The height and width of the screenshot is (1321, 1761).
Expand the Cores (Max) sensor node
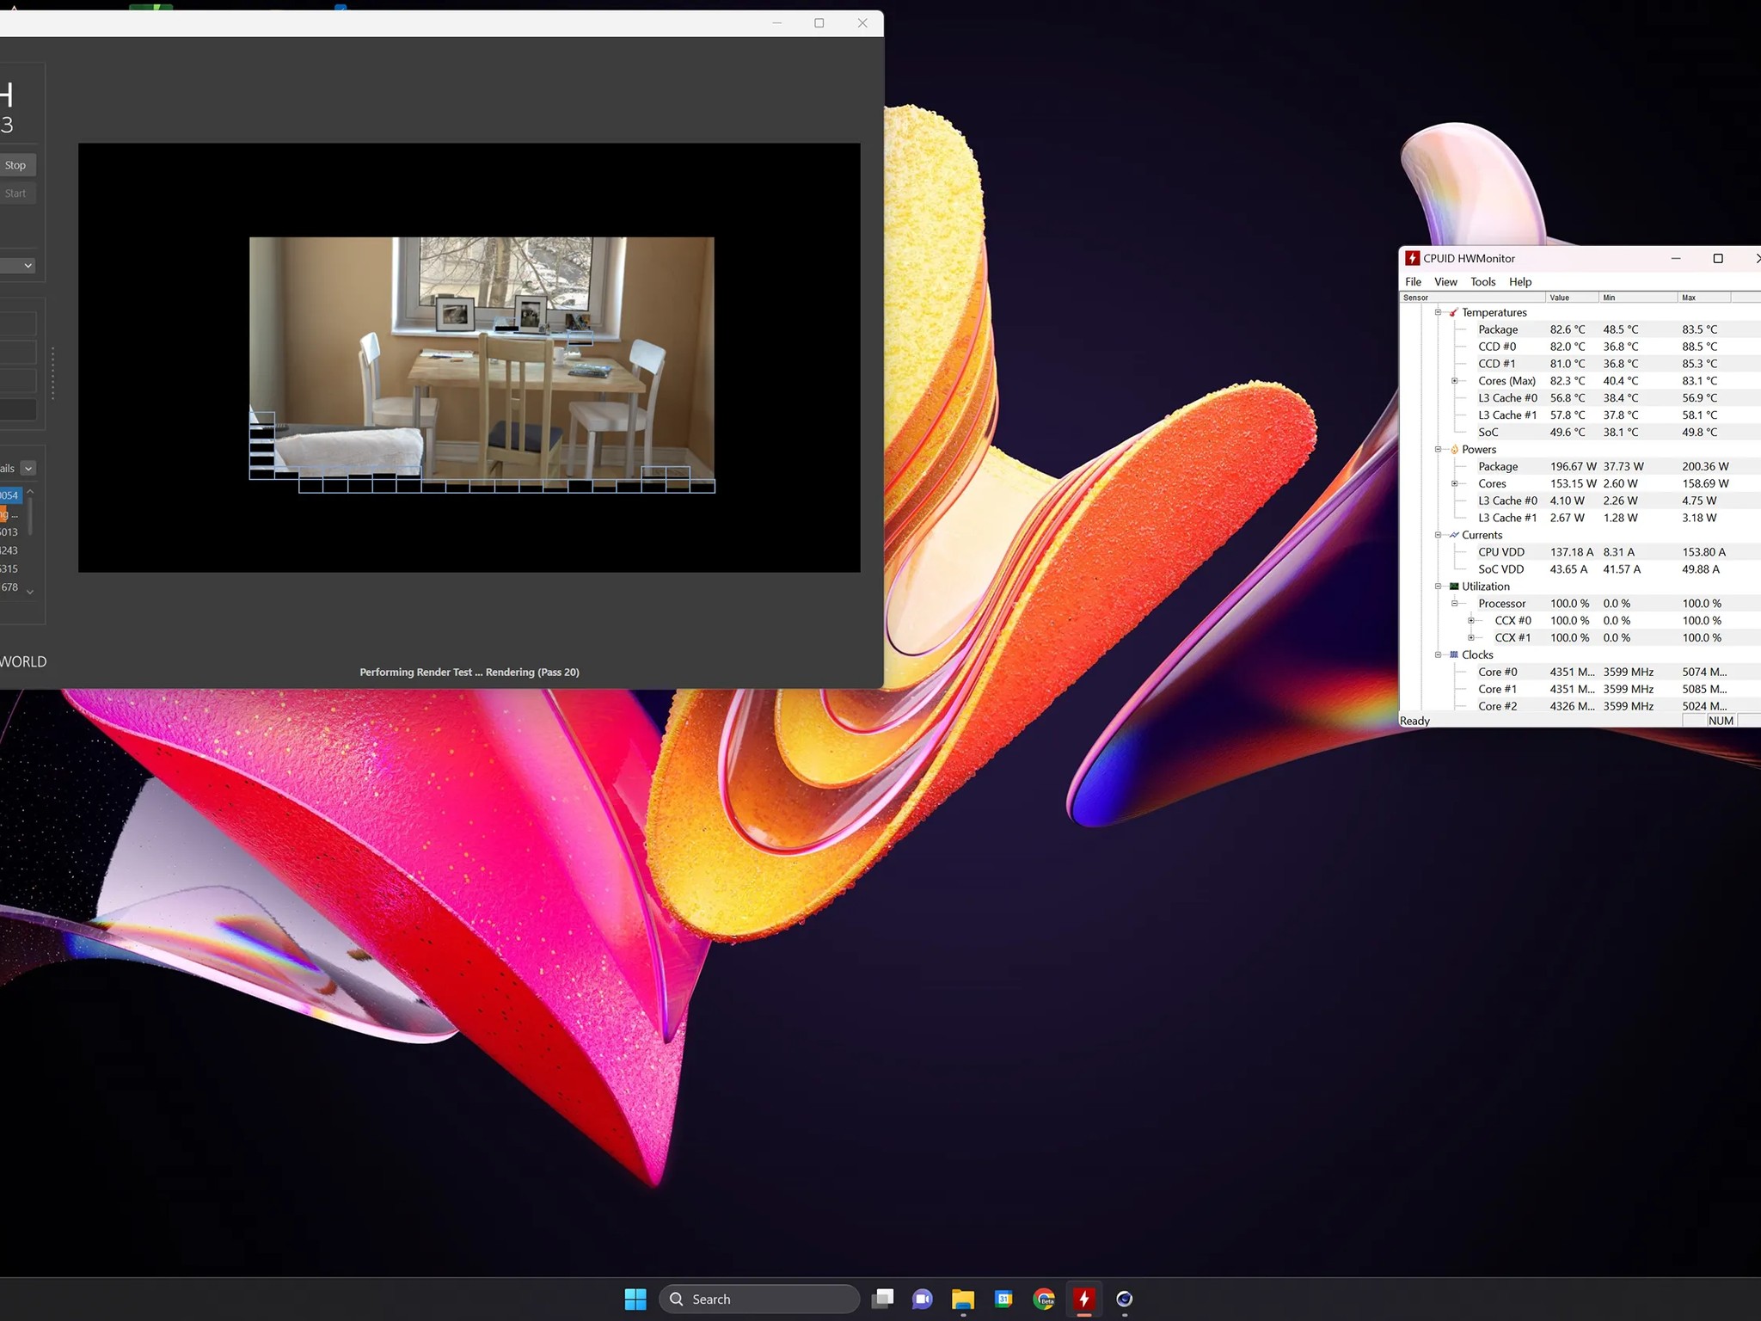pyautogui.click(x=1454, y=381)
